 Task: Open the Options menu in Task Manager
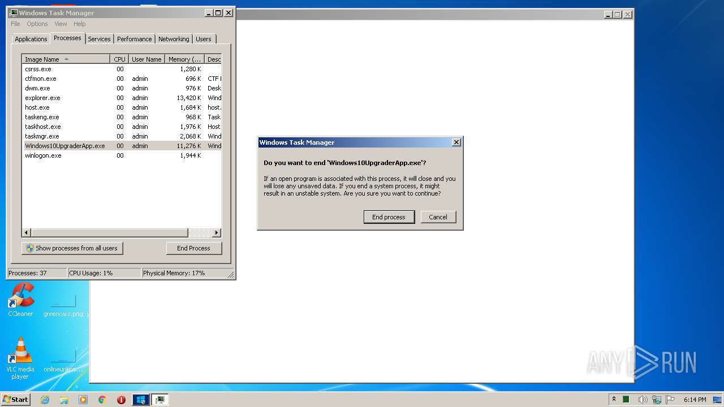coord(37,24)
